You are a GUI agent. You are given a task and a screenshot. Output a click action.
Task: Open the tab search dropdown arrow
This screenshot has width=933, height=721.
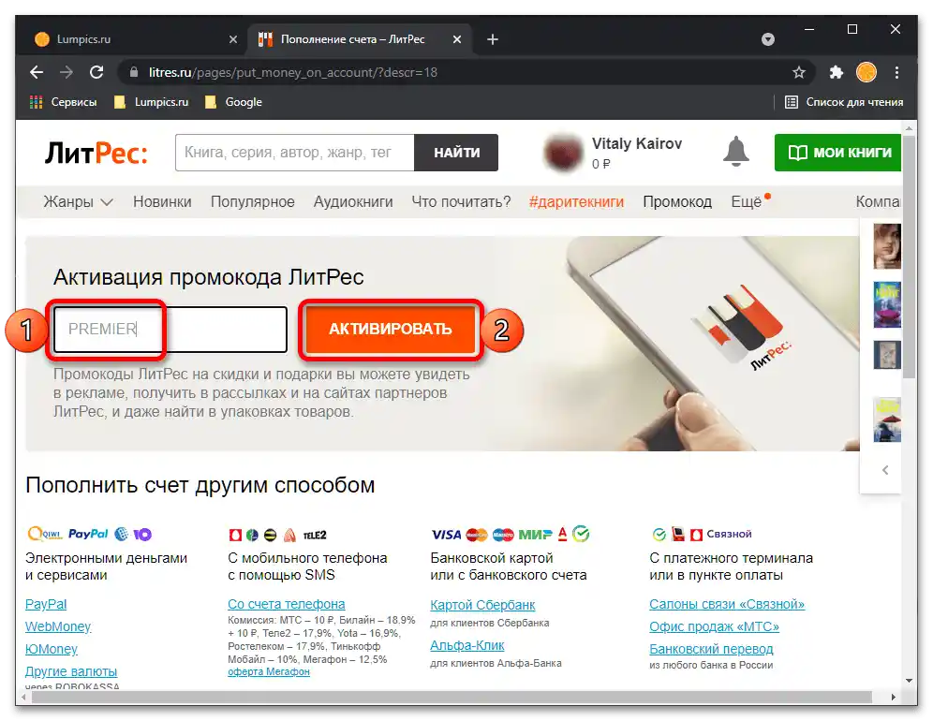click(x=768, y=39)
